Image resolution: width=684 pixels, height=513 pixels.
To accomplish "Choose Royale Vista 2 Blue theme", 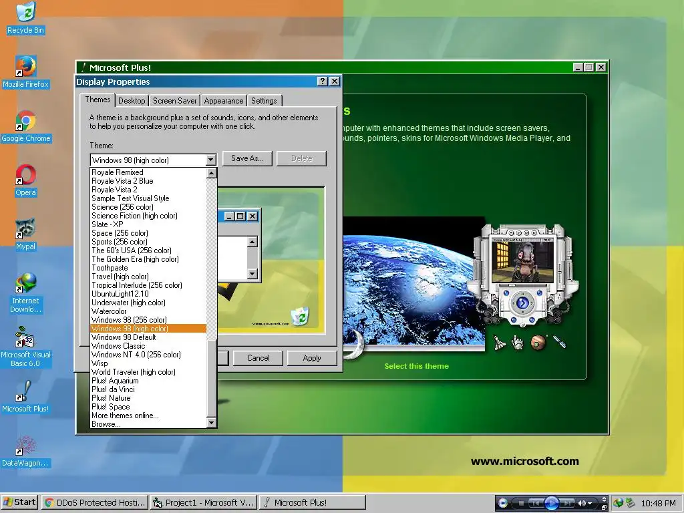I will [x=148, y=181].
